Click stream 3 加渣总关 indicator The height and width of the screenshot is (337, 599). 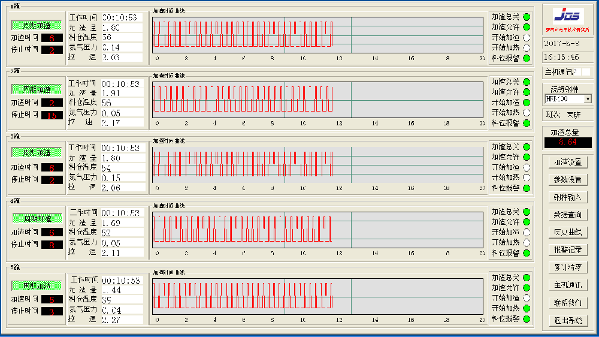[527, 147]
